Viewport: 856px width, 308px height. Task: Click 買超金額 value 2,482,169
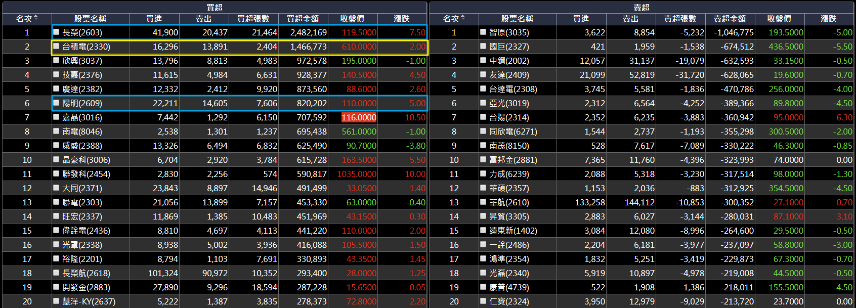click(x=309, y=32)
